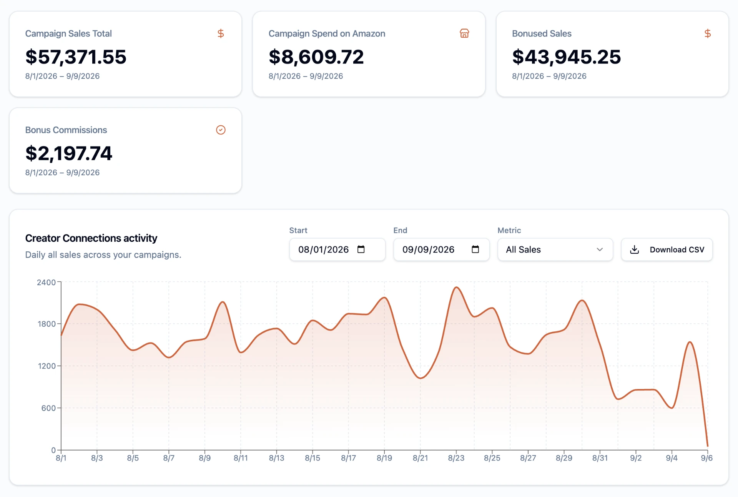Screen dimensions: 738x497
Task: Click the dollar icon on Campaign Sales Total card
Action: point(221,33)
